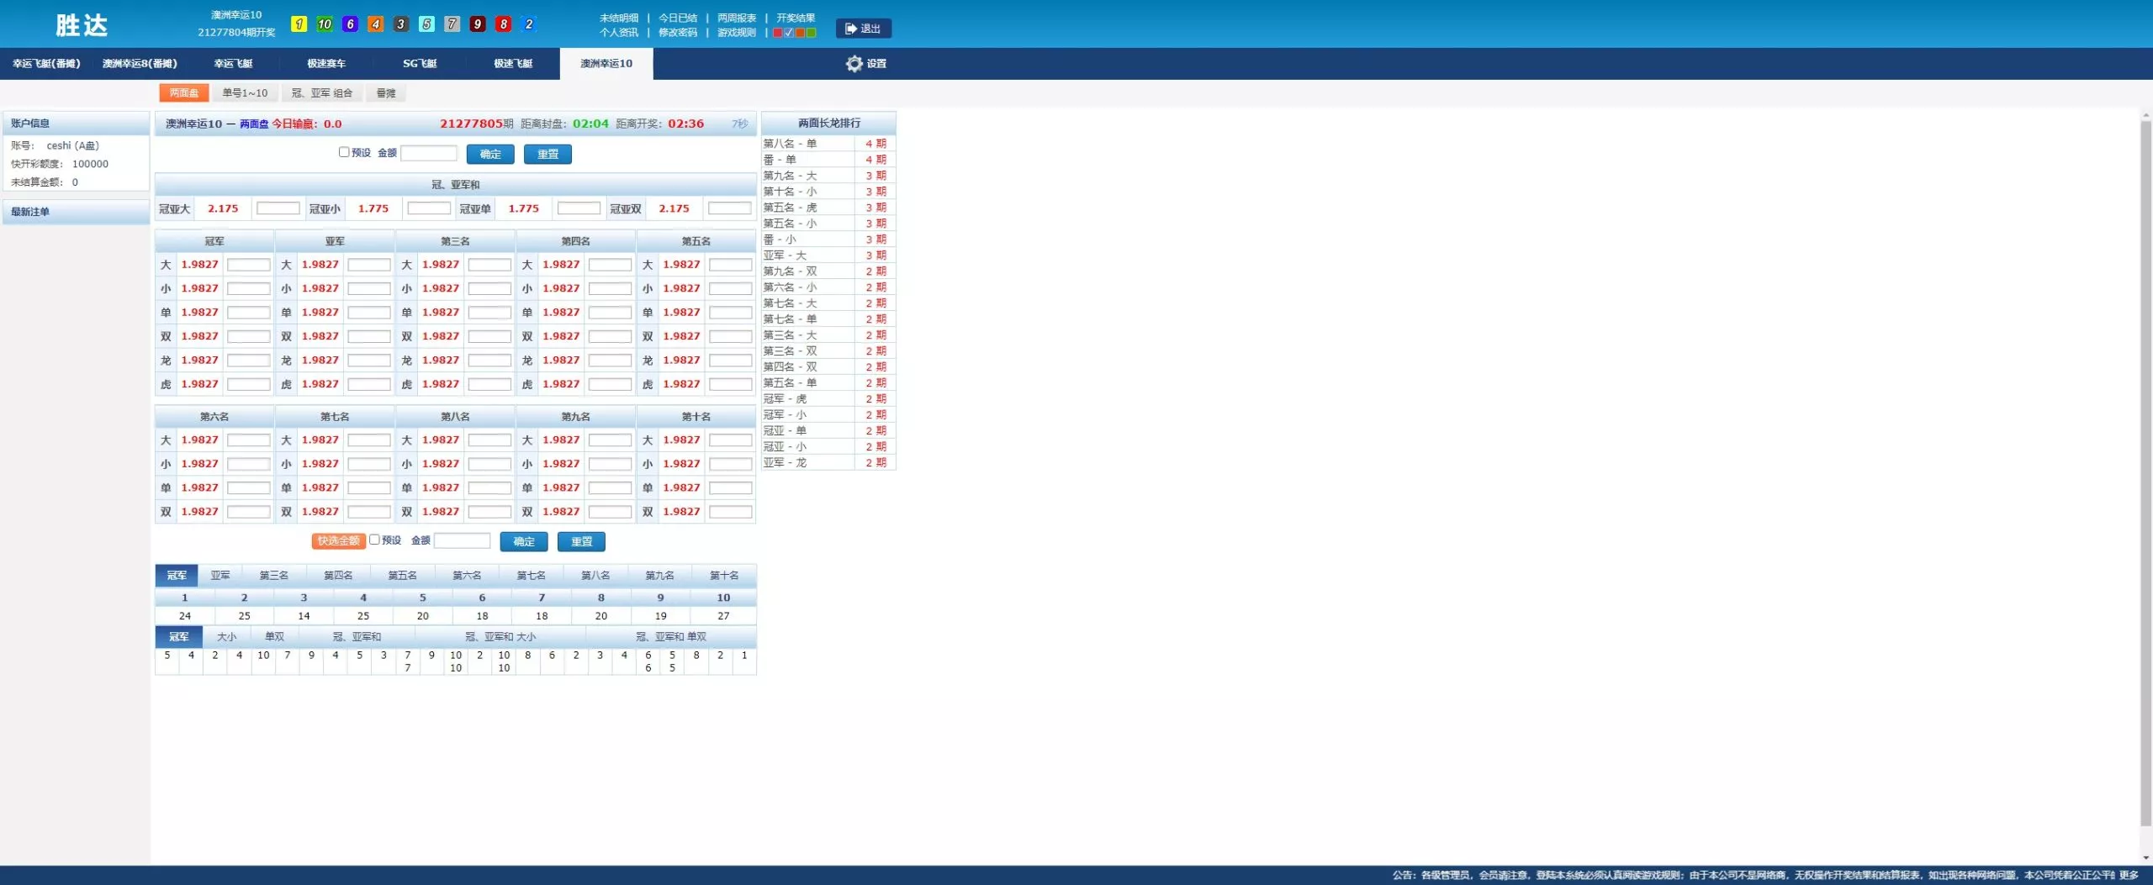This screenshot has height=885, width=2153.
Task: Click the 退出 logout button
Action: 863,29
